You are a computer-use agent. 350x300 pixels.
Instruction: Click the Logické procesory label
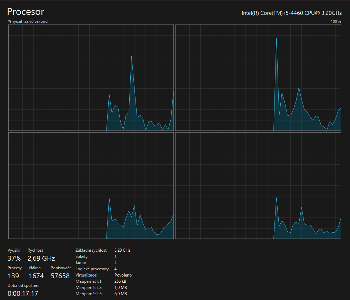tap(92, 269)
